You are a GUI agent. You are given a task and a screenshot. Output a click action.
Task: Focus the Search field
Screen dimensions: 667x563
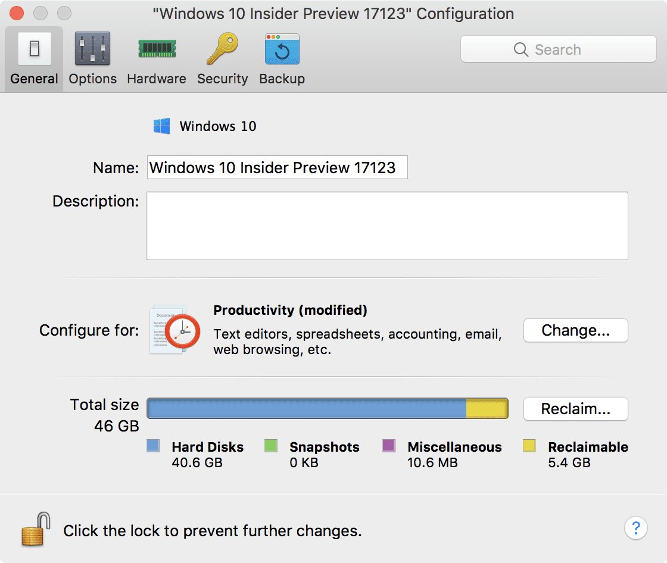coord(558,49)
